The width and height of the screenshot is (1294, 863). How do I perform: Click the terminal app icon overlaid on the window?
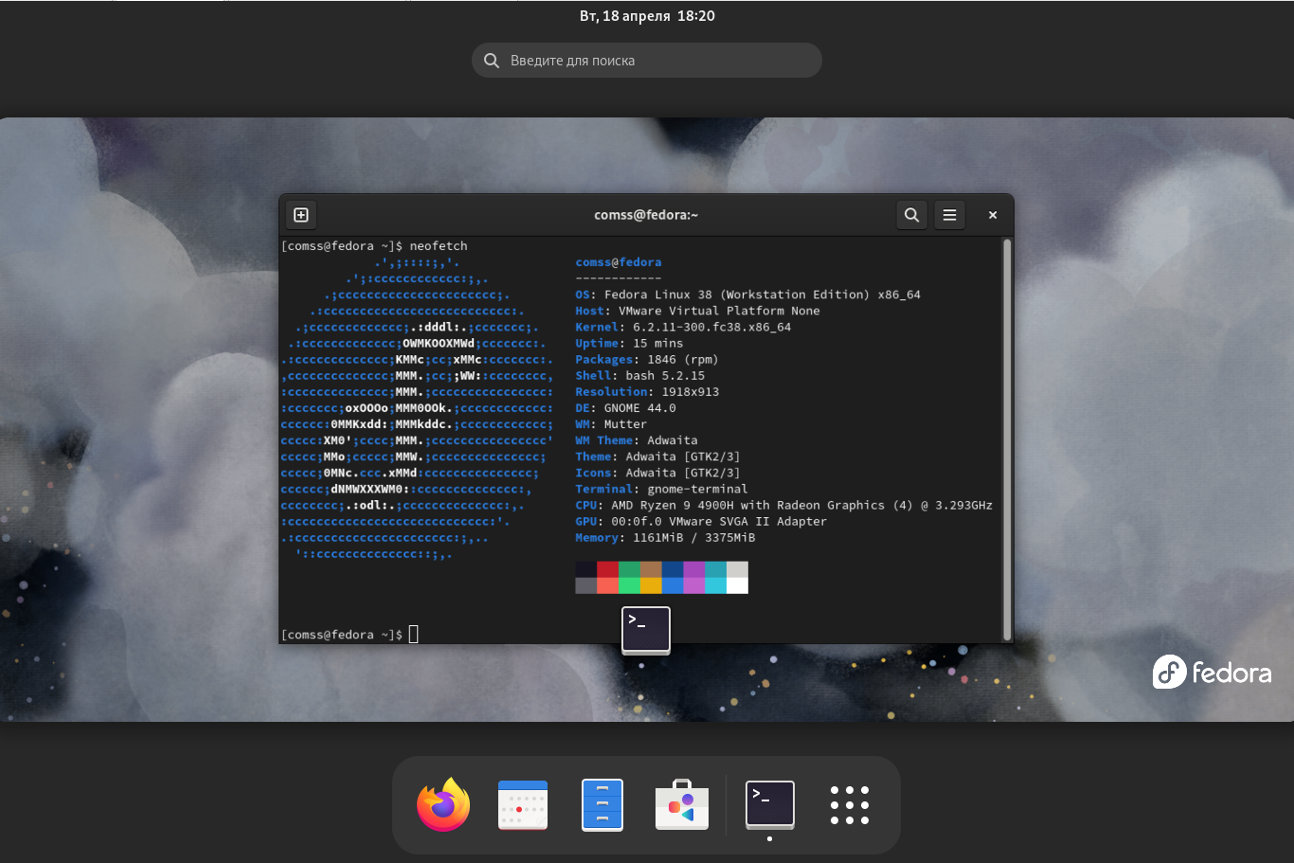pos(646,630)
